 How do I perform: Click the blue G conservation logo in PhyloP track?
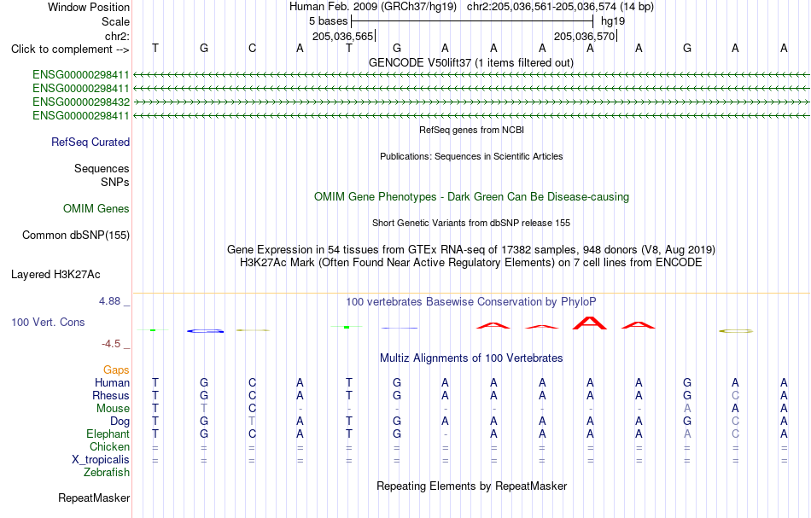tap(206, 331)
